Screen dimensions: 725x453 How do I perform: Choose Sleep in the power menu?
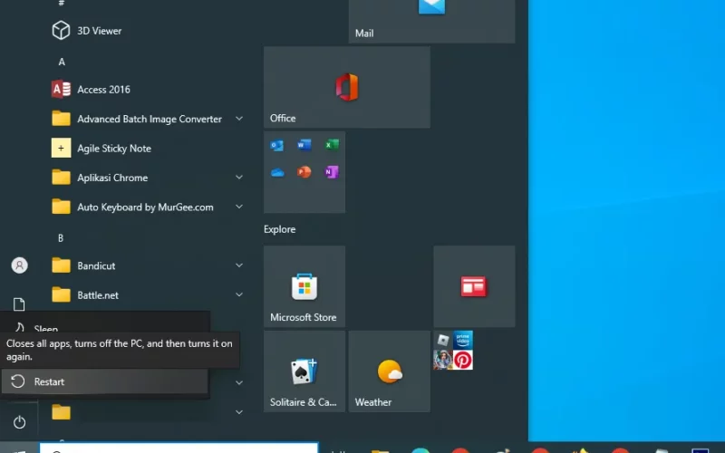[x=105, y=323]
